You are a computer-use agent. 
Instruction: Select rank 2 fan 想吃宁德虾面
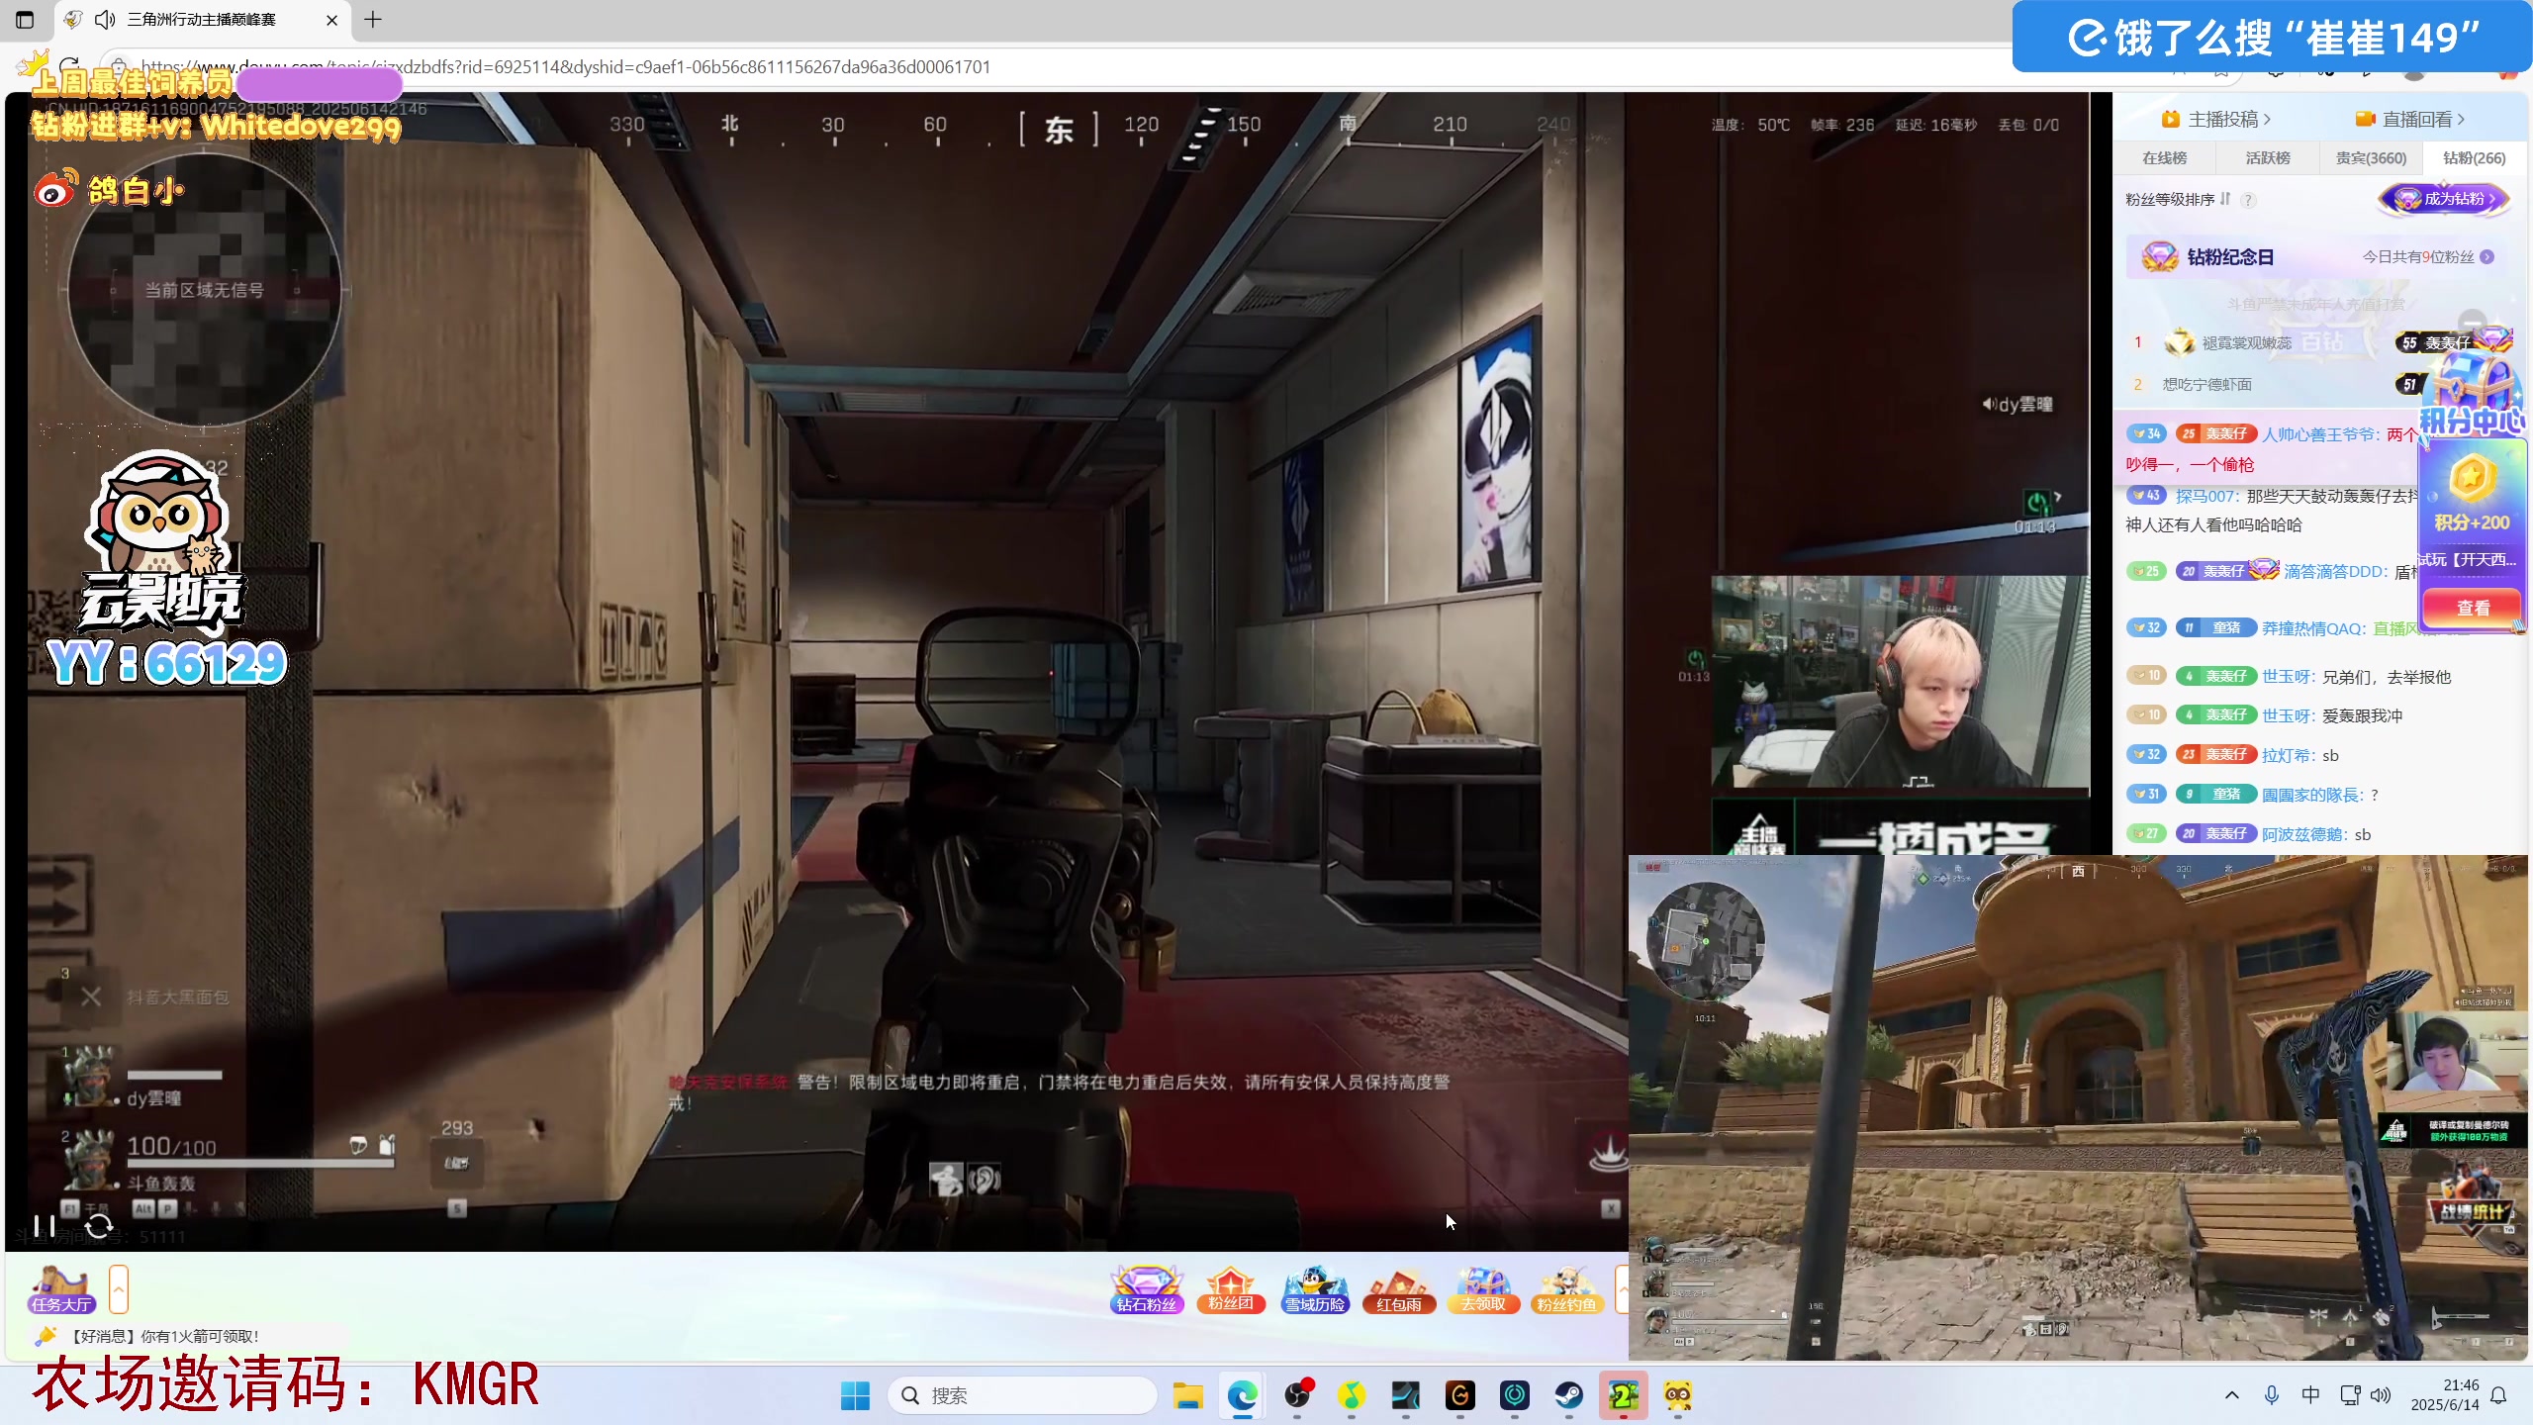click(x=2206, y=385)
